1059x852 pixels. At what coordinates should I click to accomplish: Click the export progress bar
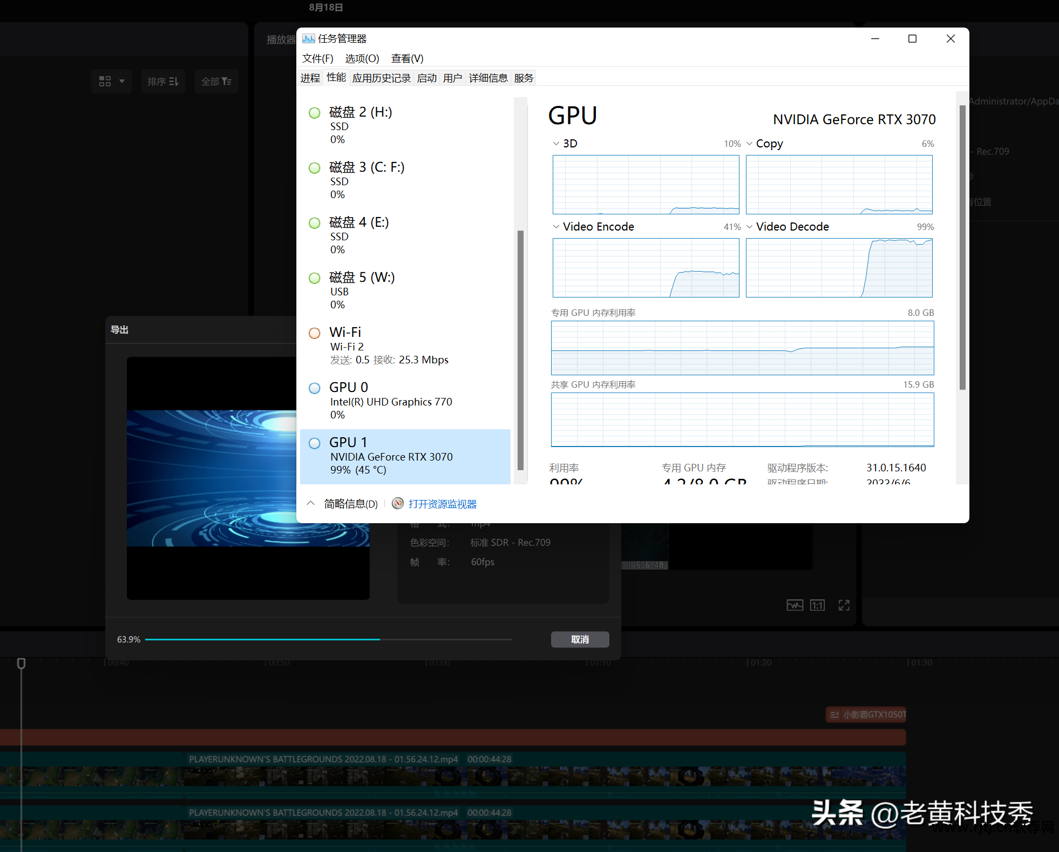329,639
